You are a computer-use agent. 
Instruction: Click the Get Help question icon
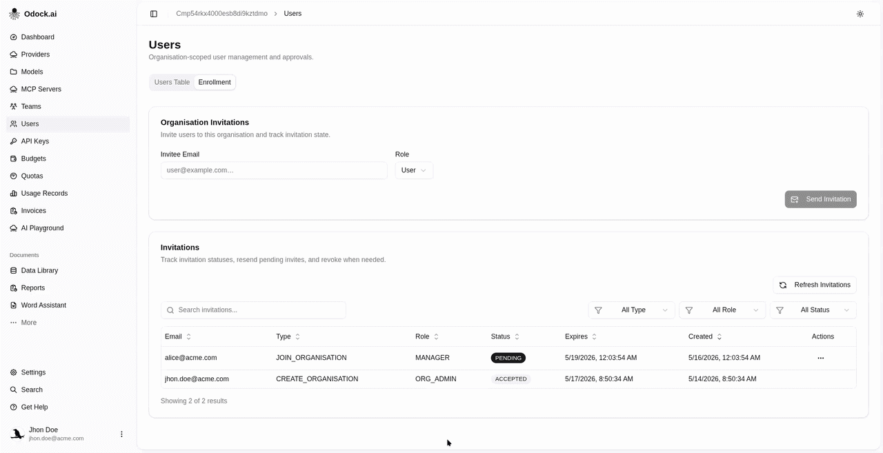[14, 407]
